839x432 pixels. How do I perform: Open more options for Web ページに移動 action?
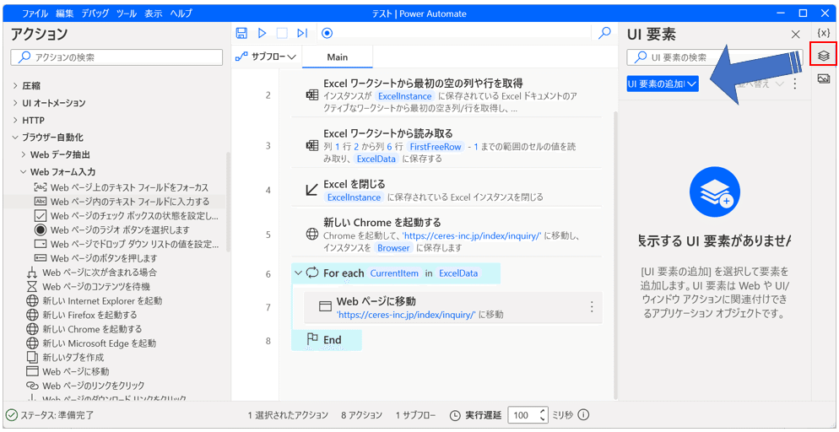(591, 307)
